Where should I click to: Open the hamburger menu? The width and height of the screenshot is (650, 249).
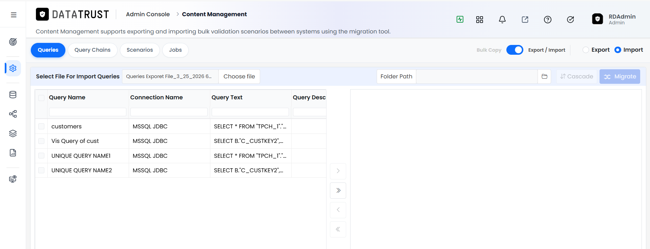coord(14,15)
